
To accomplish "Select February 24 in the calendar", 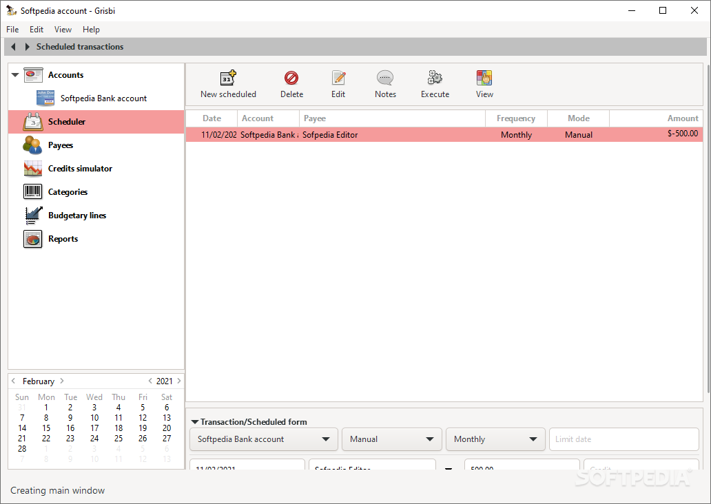I will 94,439.
